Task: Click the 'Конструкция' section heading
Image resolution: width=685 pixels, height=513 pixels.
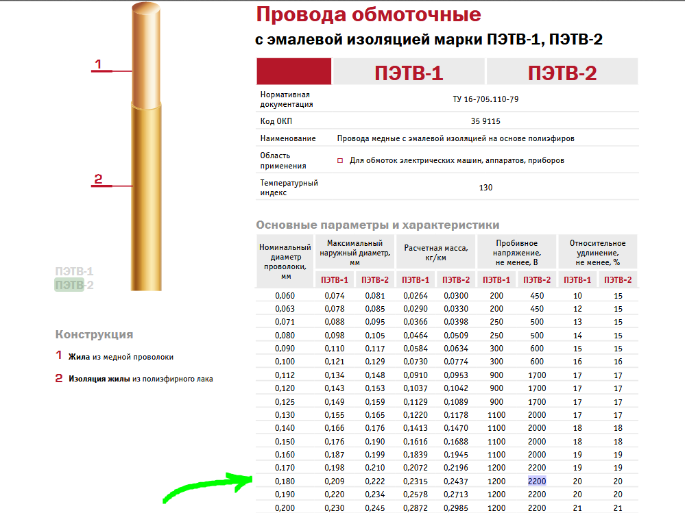Action: pyautogui.click(x=94, y=335)
